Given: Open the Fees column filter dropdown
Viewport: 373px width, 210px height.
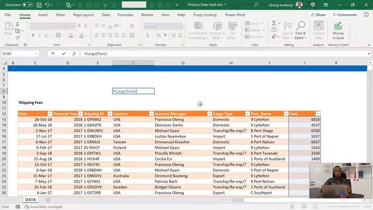Looking at the screenshot, I should (x=318, y=114).
